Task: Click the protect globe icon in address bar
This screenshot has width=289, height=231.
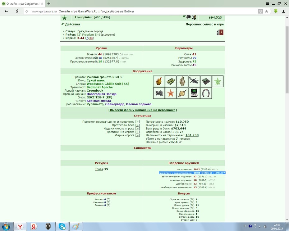Action: point(260,11)
